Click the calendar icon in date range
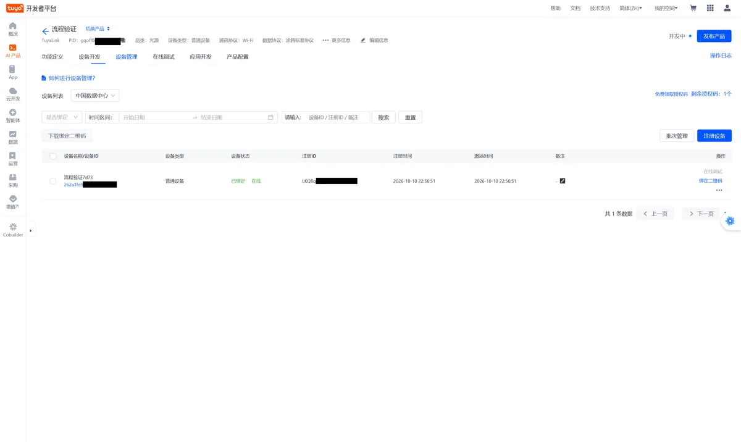This screenshot has height=442, width=741. tap(270, 117)
